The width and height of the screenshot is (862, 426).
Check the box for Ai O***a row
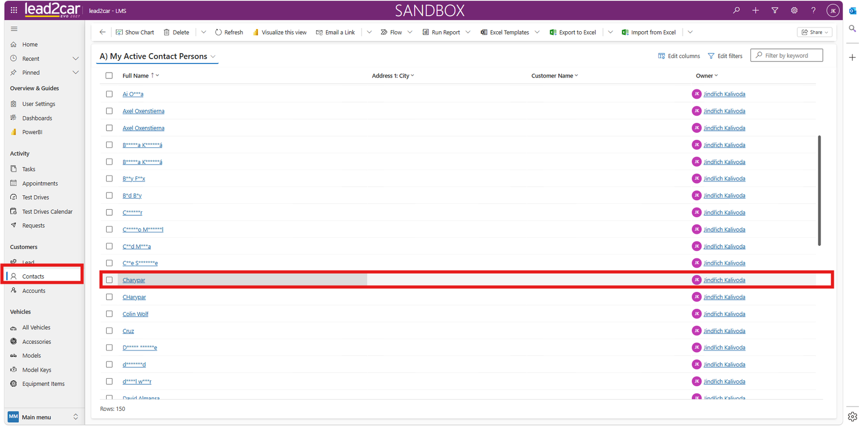[109, 94]
